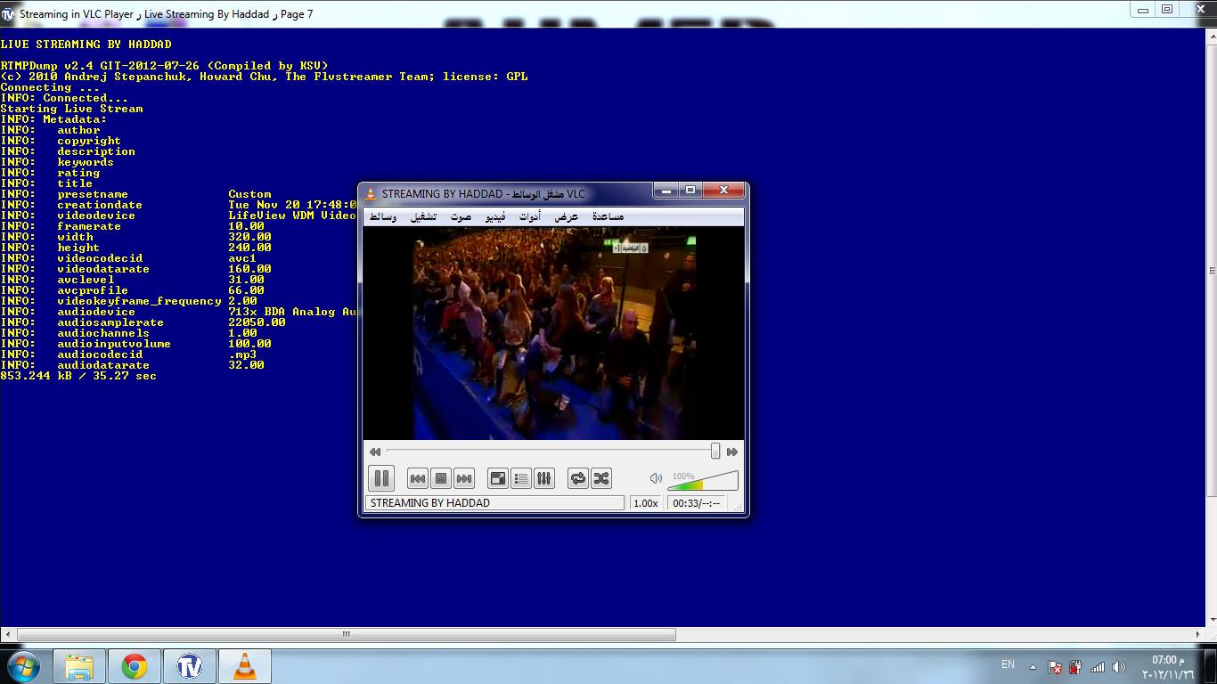Click the step-forward arrows right of seek bar
1217x684 pixels.
tap(732, 452)
